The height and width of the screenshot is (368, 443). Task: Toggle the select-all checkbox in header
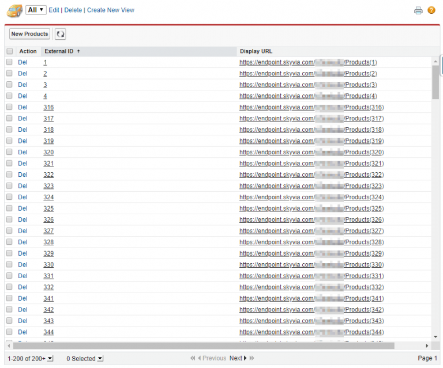(9, 51)
